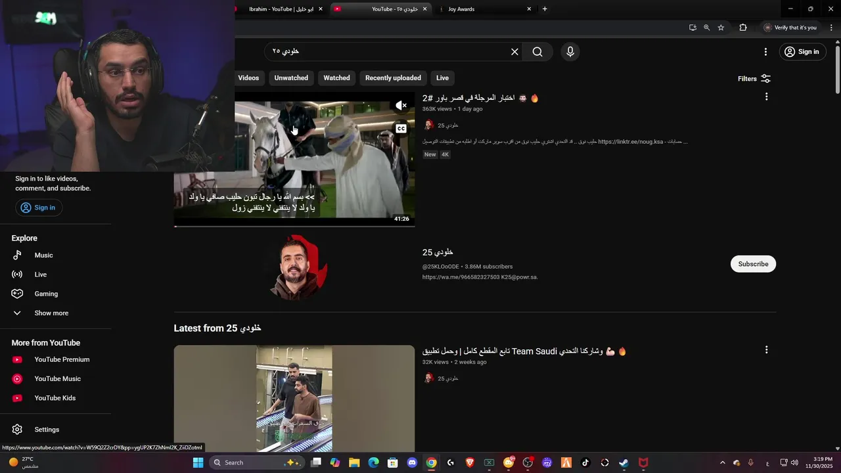Image resolution: width=841 pixels, height=473 pixels.
Task: Unmute the video preview with the speaker icon
Action: pos(401,106)
